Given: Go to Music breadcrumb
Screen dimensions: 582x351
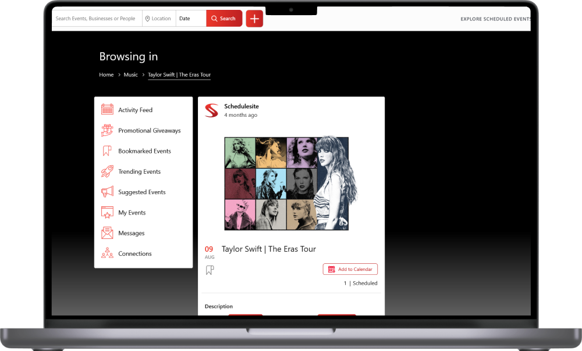Looking at the screenshot, I should point(130,74).
